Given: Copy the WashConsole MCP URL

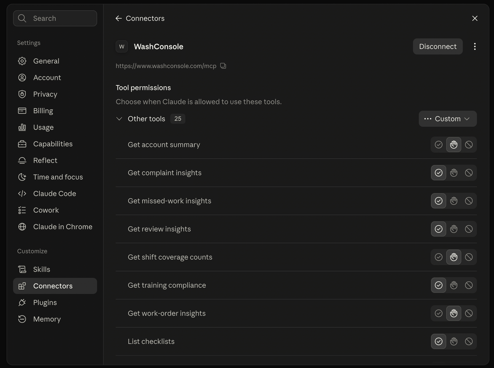Looking at the screenshot, I should point(223,66).
